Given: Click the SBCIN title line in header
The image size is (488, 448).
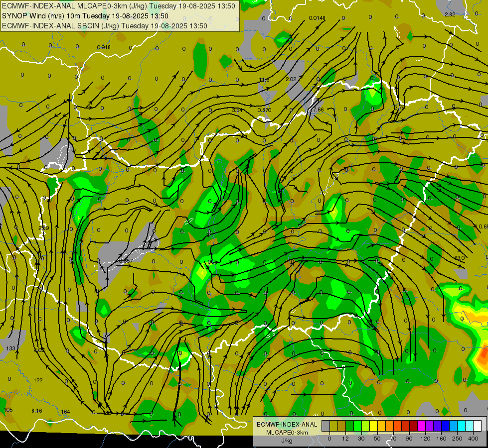Looking at the screenshot, I should (105, 26).
